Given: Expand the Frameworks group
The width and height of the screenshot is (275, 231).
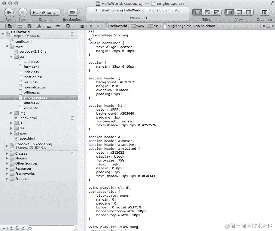Looking at the screenshot, I should pyautogui.click(x=7, y=174).
